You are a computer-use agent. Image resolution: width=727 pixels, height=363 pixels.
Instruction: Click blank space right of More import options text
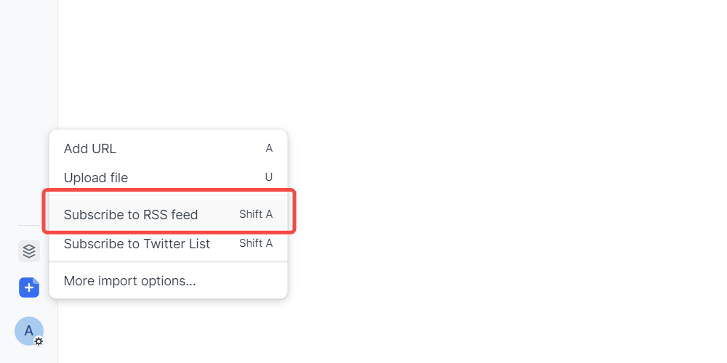point(240,280)
